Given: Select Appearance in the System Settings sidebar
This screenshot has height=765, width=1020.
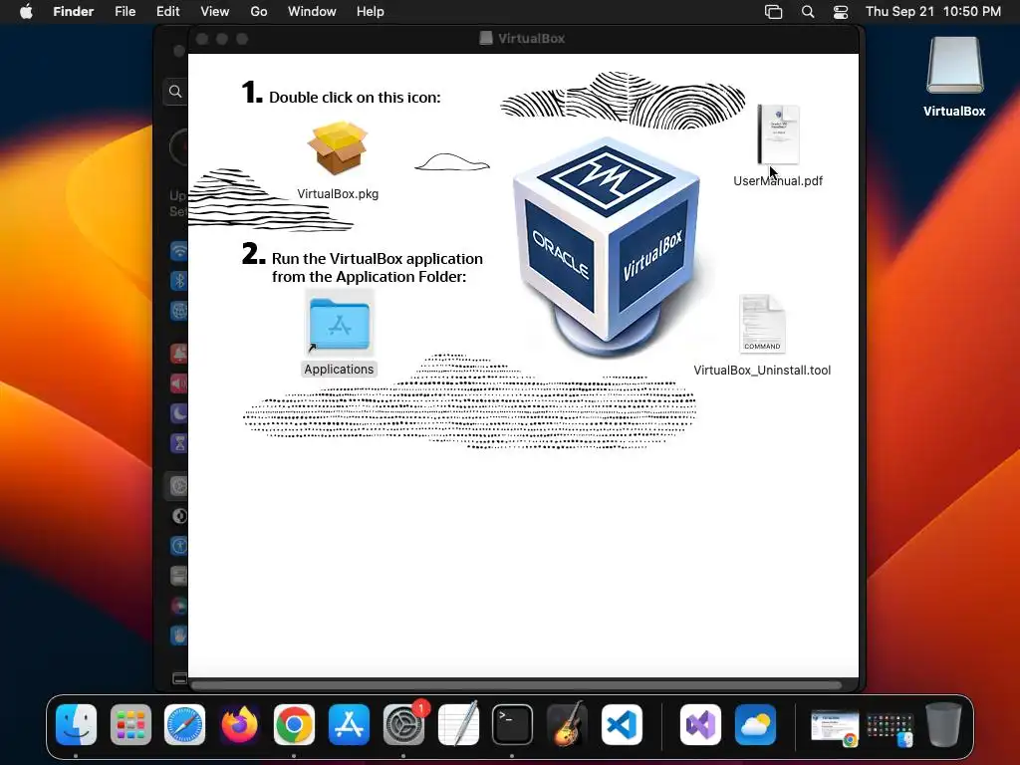Looking at the screenshot, I should point(179,516).
